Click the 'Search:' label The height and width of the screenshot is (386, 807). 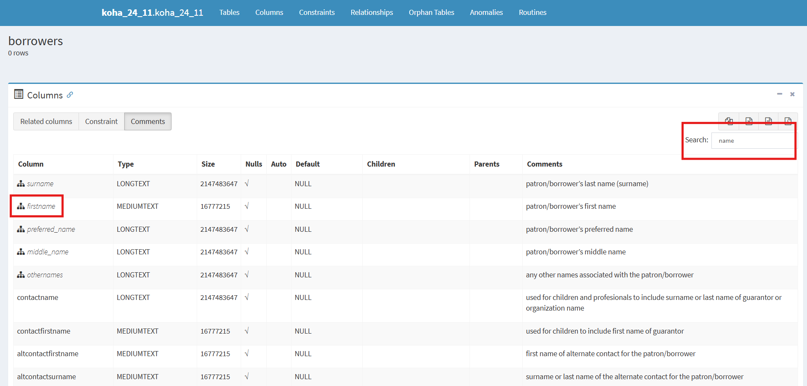[696, 140]
